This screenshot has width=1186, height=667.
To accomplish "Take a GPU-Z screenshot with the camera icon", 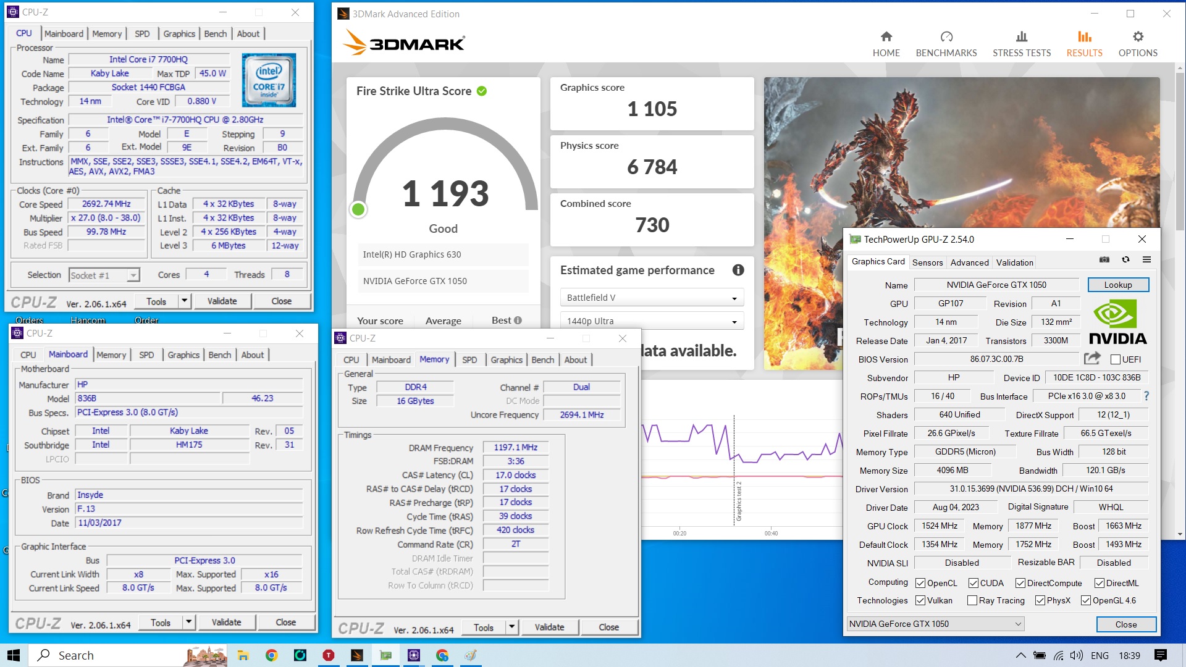I will click(1104, 260).
